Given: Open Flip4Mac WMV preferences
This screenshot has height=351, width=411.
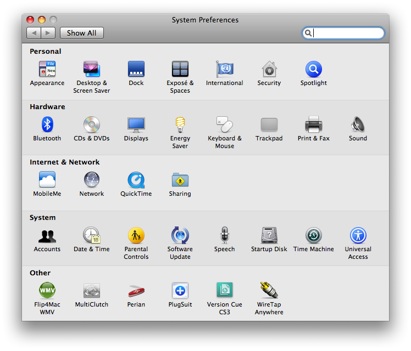Looking at the screenshot, I should tap(47, 291).
